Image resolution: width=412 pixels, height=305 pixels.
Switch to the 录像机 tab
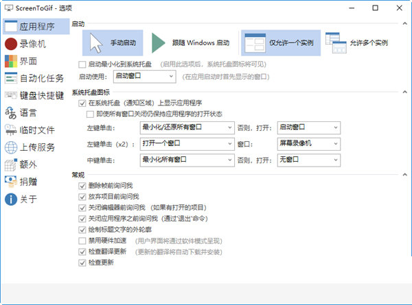click(x=36, y=44)
